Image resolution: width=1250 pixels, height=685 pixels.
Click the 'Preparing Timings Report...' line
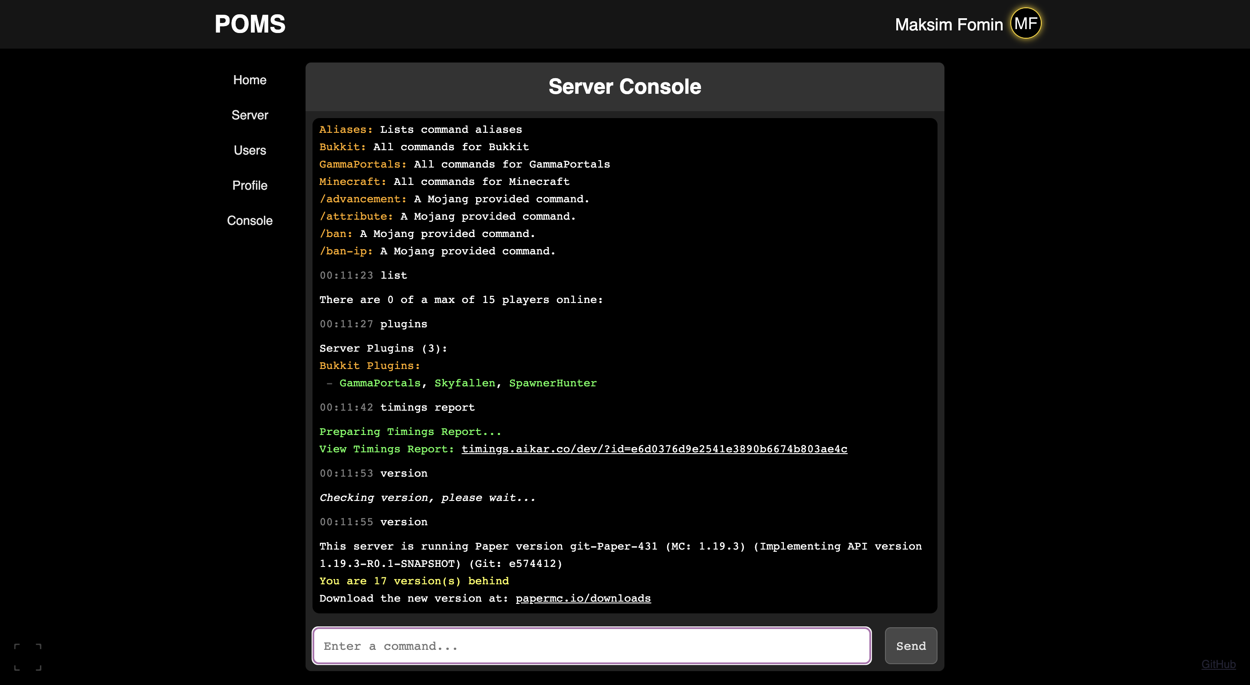click(x=410, y=431)
